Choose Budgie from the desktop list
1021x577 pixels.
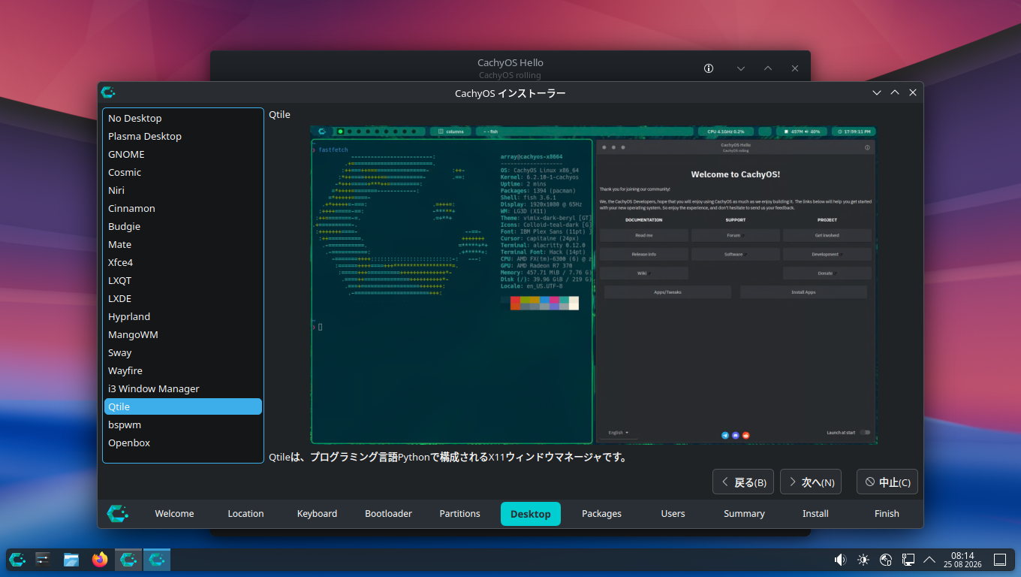[183, 226]
